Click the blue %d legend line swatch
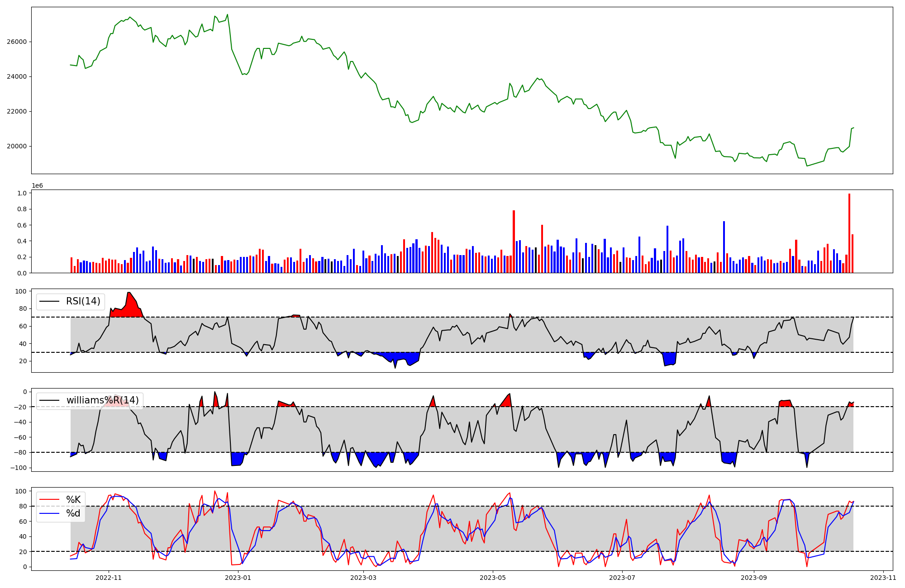The height and width of the screenshot is (588, 905). click(50, 513)
